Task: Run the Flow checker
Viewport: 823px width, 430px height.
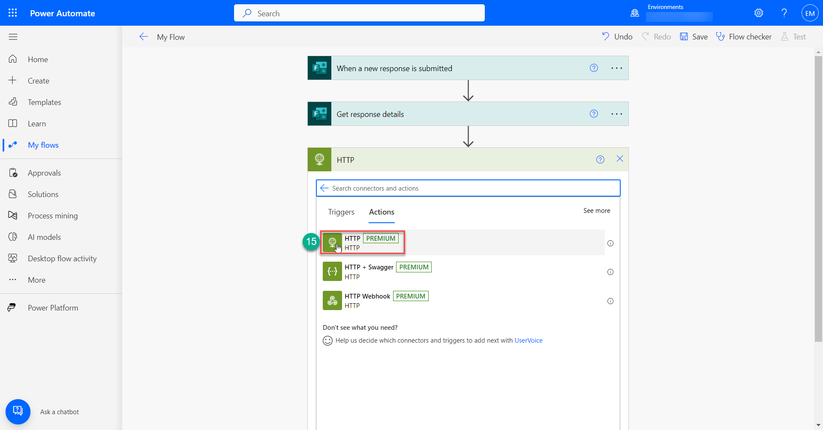Action: tap(744, 37)
